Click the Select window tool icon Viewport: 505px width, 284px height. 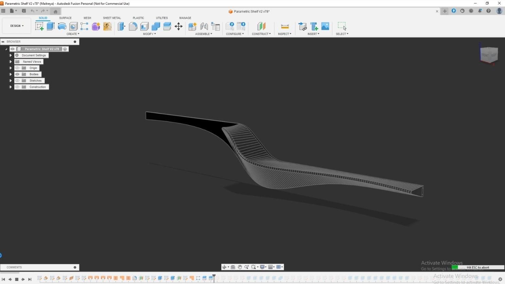click(x=342, y=26)
